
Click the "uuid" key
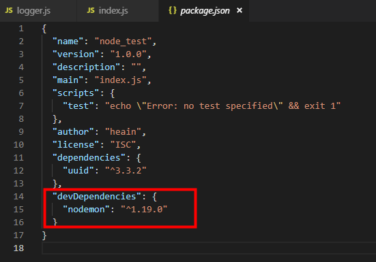click(x=78, y=170)
